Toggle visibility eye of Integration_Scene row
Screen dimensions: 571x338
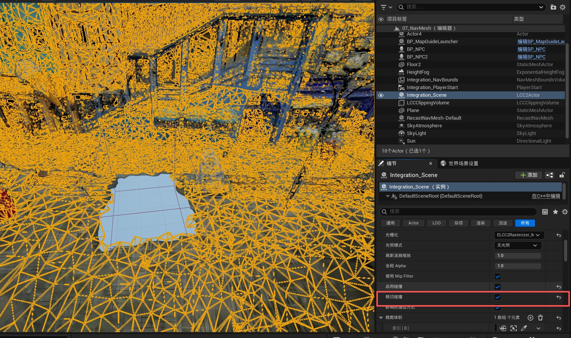pyautogui.click(x=381, y=95)
